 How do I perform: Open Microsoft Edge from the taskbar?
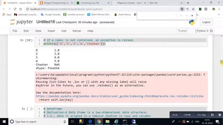pyautogui.click(x=90, y=122)
